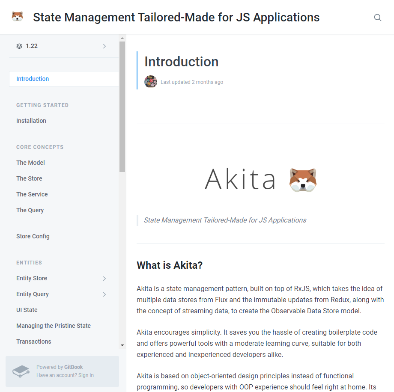Click the Powered by GitBook text
Screen dimensions: 394x392
pyautogui.click(x=60, y=367)
